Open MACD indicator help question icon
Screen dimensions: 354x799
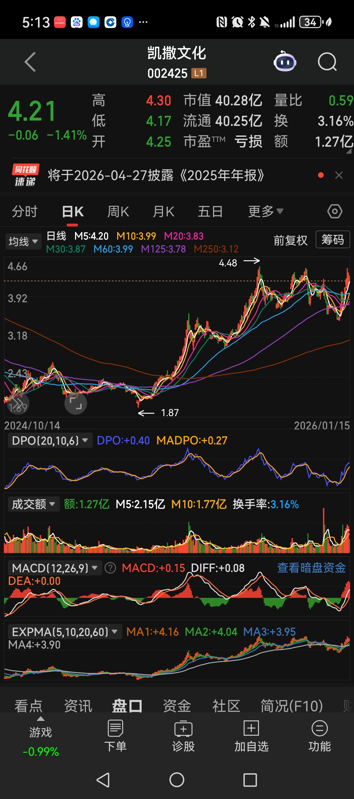[x=110, y=568]
